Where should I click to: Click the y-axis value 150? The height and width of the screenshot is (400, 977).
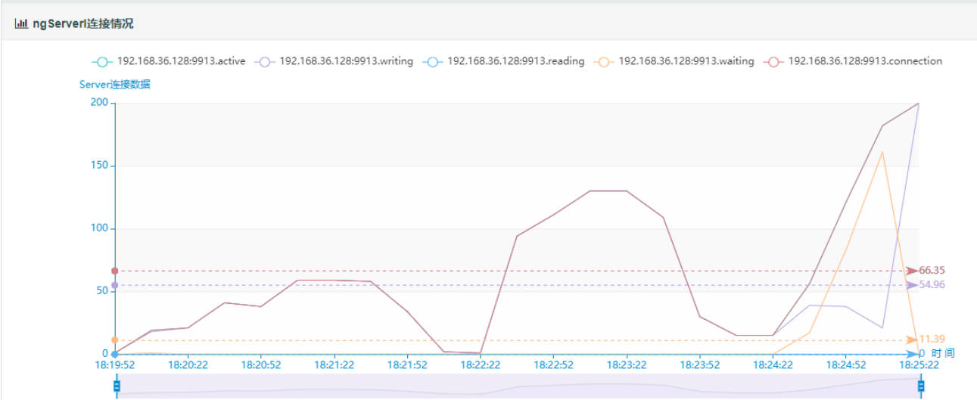coord(100,166)
